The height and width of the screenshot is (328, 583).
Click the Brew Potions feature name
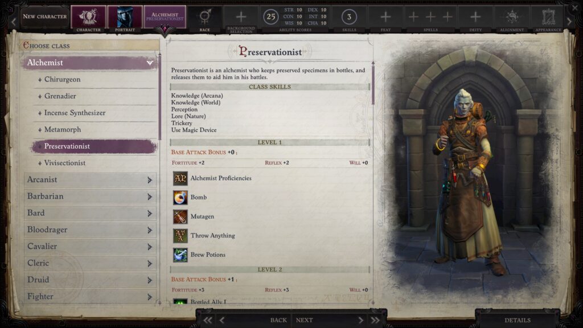(208, 255)
